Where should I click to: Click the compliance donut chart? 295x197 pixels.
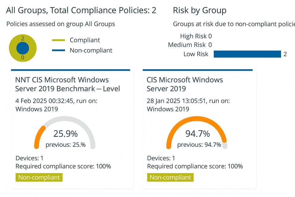(23, 48)
